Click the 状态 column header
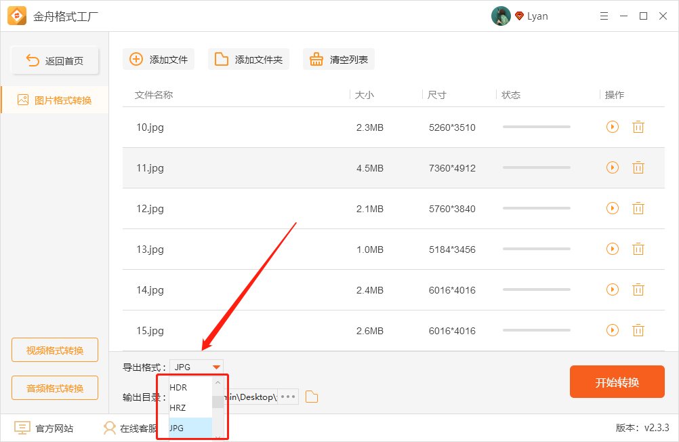This screenshot has height=442, width=679. (510, 95)
